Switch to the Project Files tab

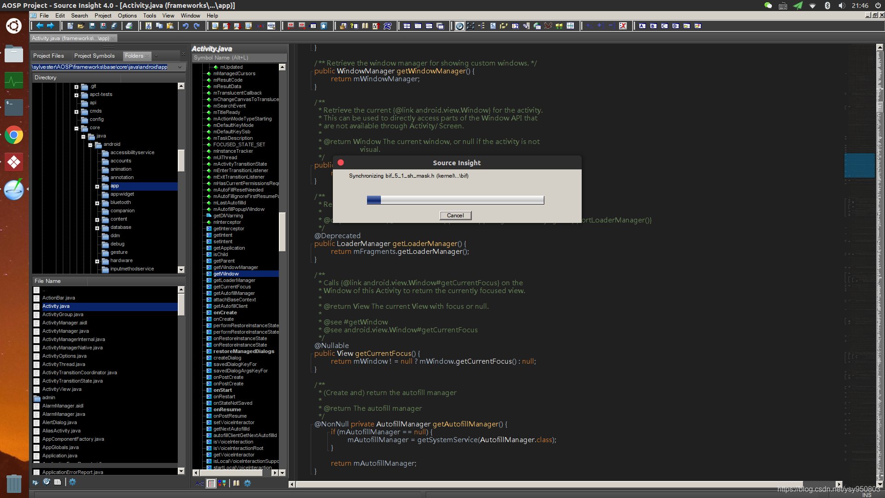48,55
